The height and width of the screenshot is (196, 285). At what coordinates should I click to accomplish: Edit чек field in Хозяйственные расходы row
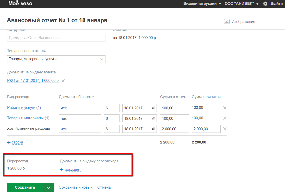(80, 129)
